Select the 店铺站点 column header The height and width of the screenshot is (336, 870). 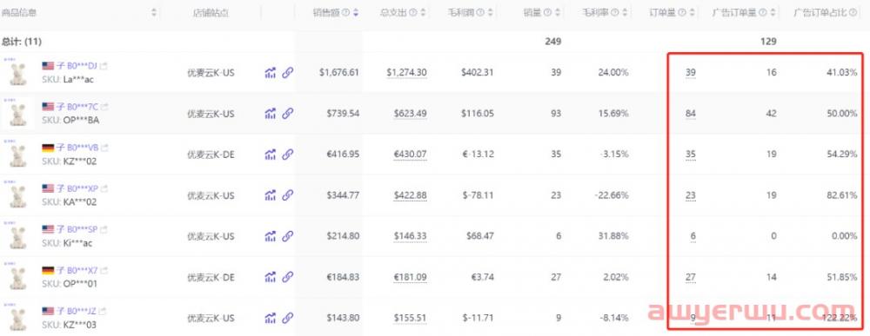211,13
